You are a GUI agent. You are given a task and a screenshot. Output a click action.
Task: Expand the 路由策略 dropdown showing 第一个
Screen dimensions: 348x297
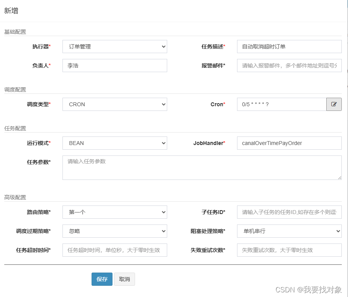(115, 212)
